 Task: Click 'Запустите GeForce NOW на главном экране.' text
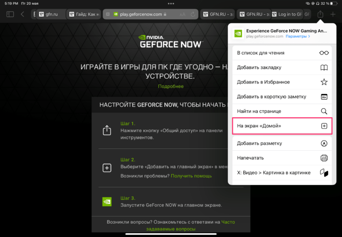(x=171, y=205)
